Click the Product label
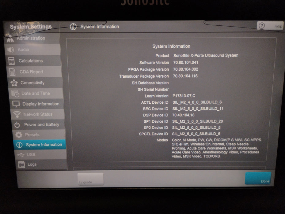This screenshot has width=285, height=214. [162, 56]
